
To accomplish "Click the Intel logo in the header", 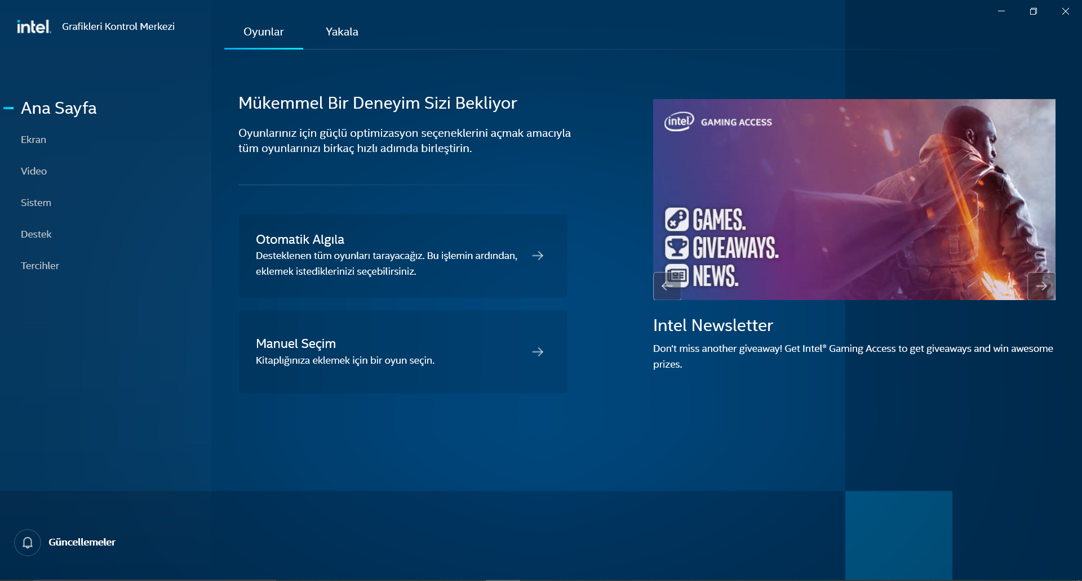I will point(34,26).
